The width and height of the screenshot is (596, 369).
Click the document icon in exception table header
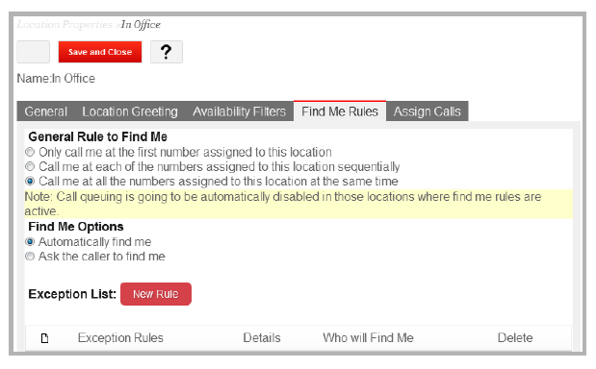(45, 338)
